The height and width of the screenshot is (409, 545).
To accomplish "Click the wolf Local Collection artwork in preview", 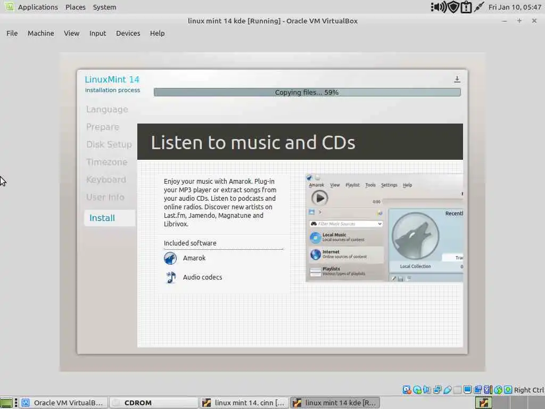I will tap(415, 236).
